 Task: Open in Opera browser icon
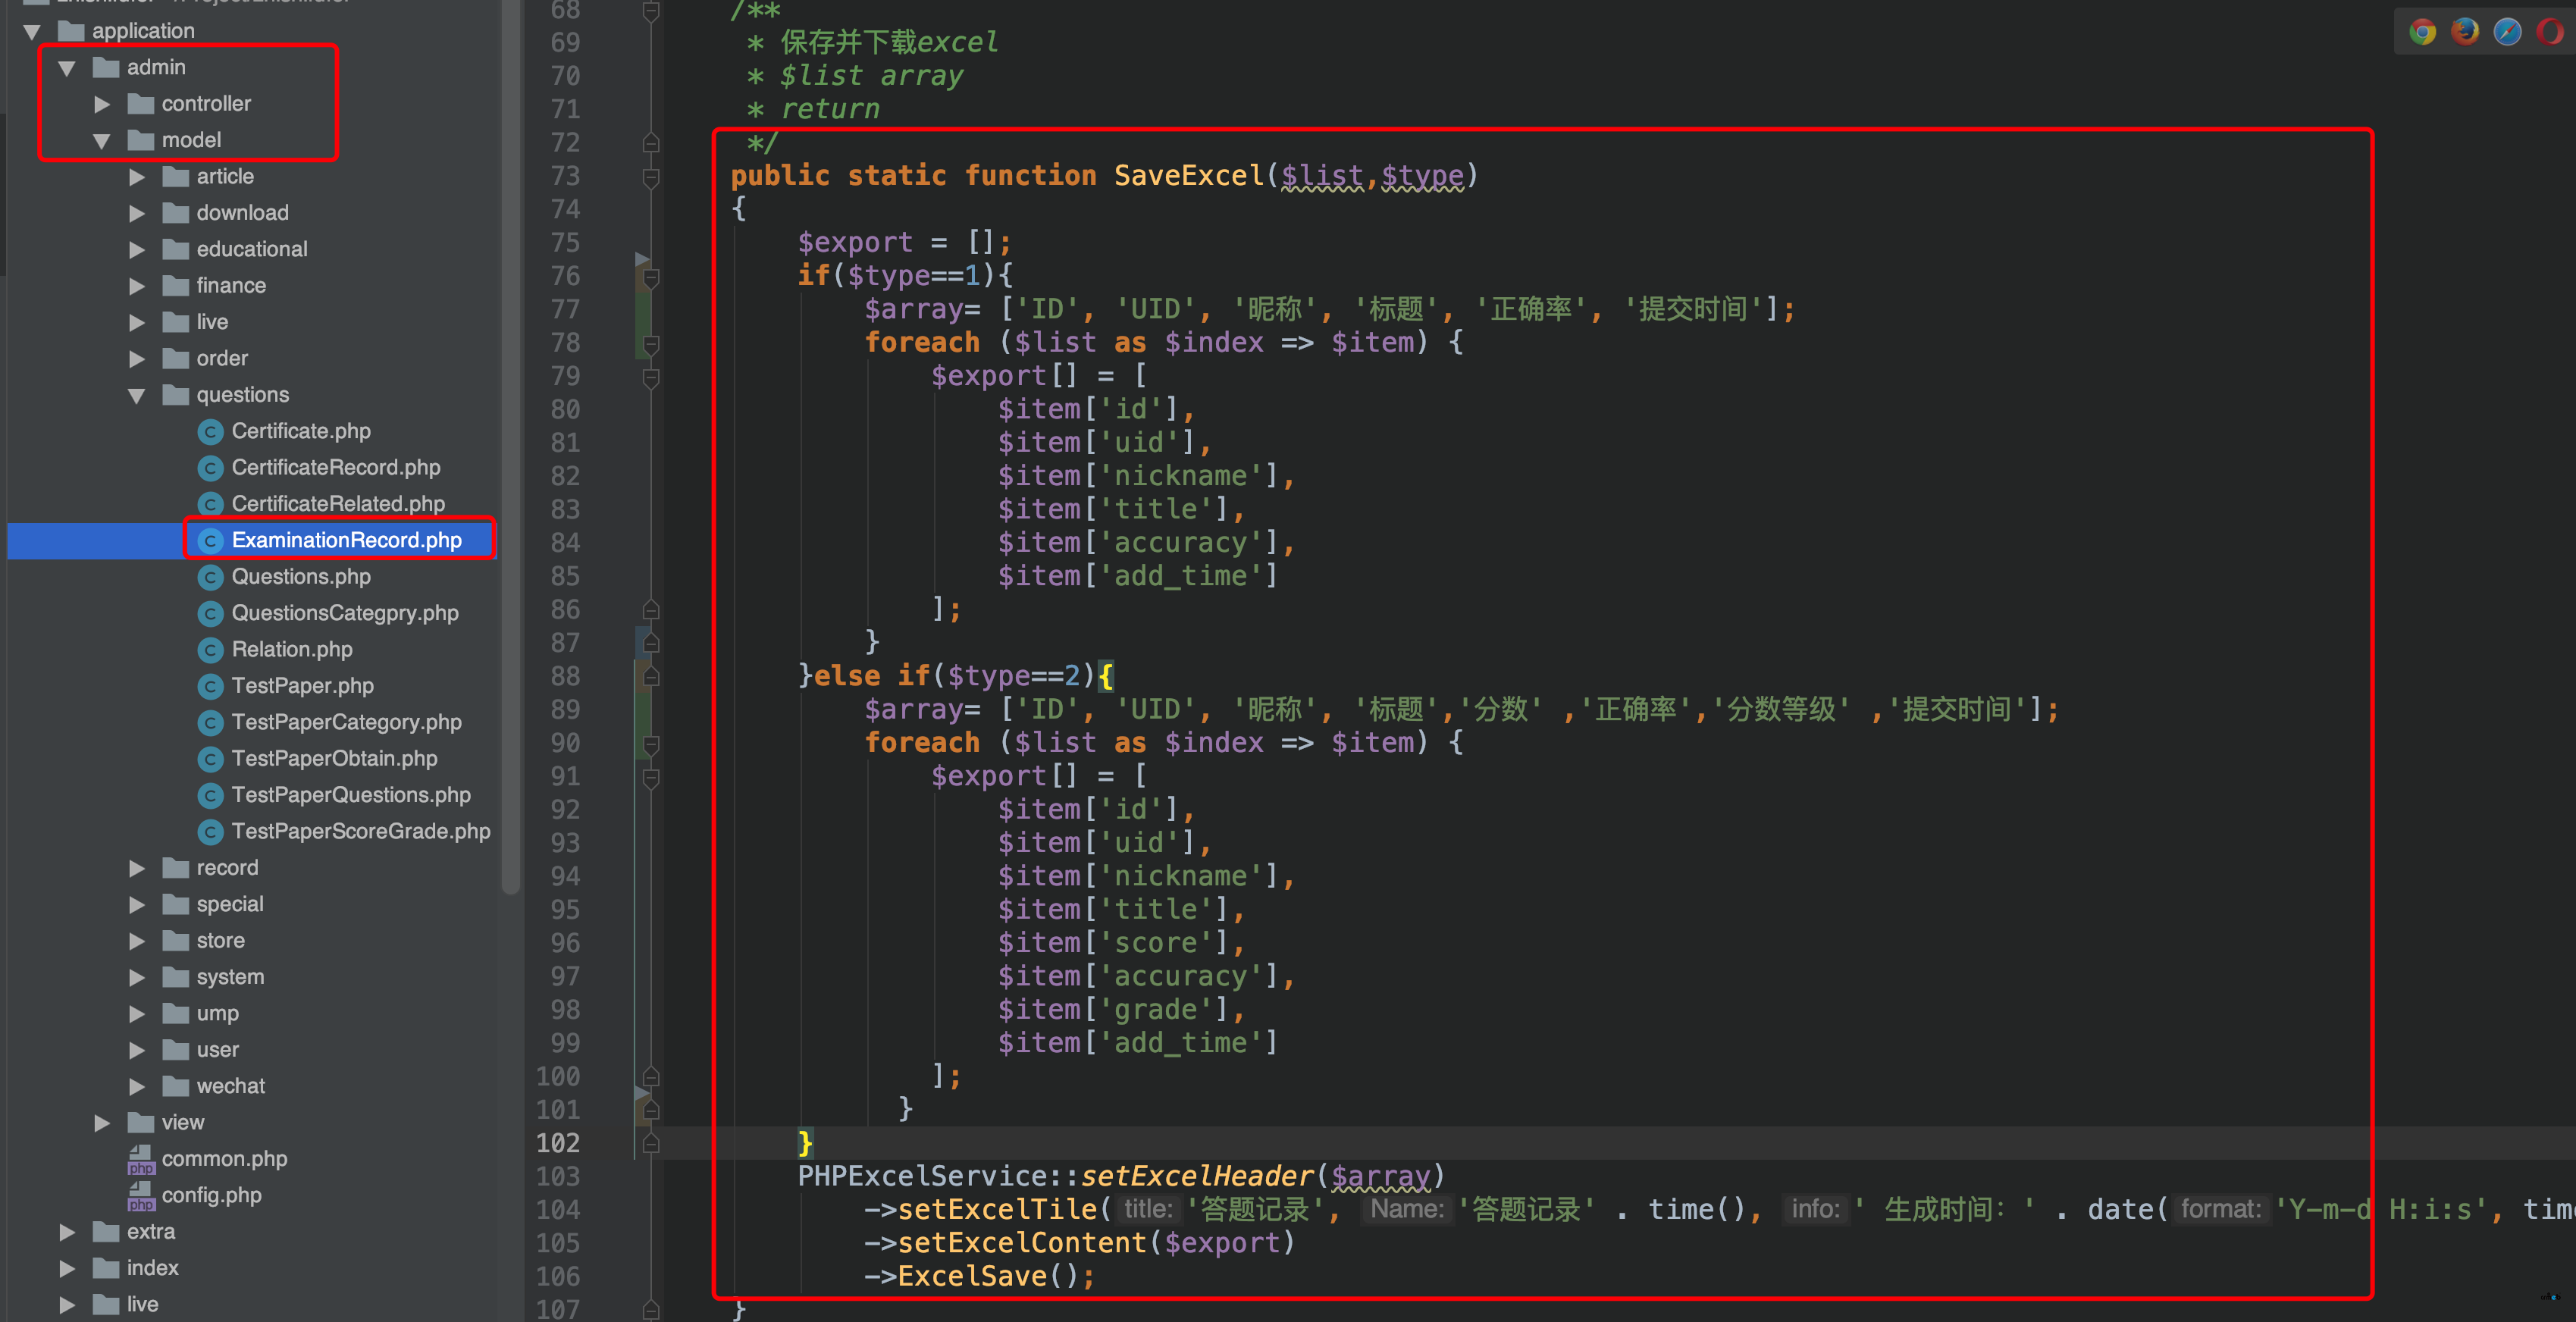(2550, 32)
